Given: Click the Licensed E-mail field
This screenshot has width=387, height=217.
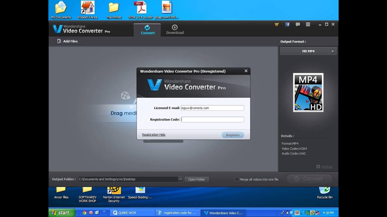Looking at the screenshot, I should click(212, 108).
